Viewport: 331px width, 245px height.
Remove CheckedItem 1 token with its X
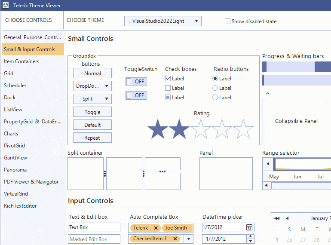tap(175, 239)
